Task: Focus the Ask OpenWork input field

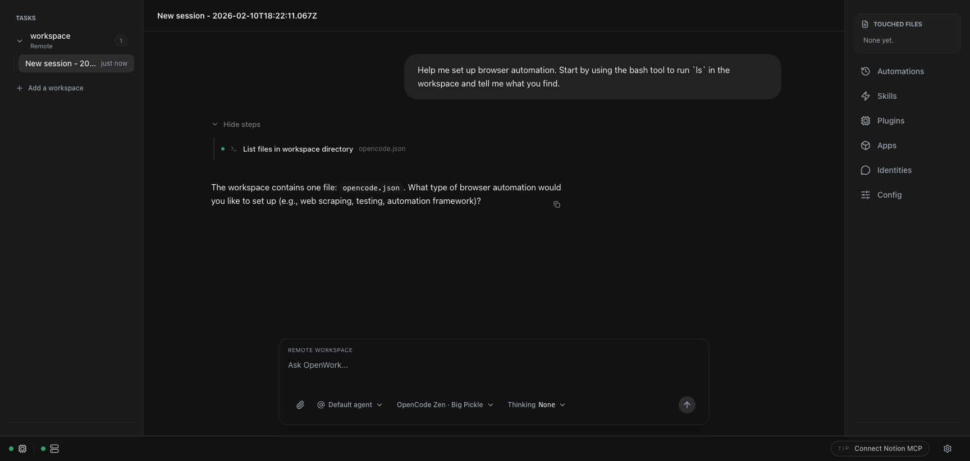Action: click(493, 365)
